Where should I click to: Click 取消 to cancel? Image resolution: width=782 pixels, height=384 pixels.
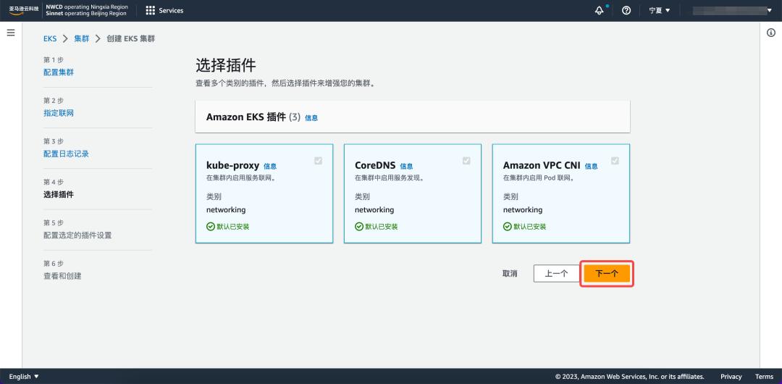[x=510, y=274]
